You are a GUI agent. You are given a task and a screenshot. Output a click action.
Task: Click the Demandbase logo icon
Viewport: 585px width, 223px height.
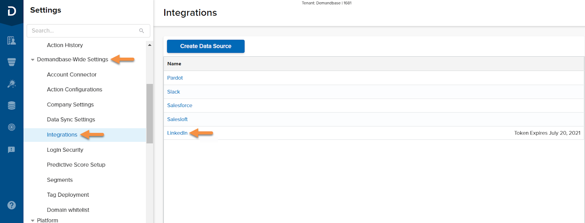(x=12, y=11)
